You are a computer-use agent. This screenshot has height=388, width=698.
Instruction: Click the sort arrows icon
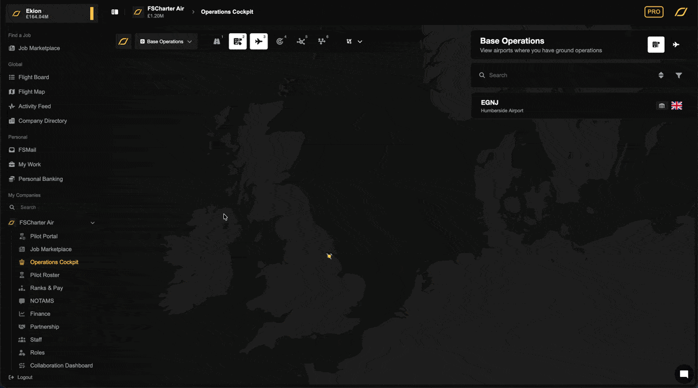pyautogui.click(x=661, y=75)
